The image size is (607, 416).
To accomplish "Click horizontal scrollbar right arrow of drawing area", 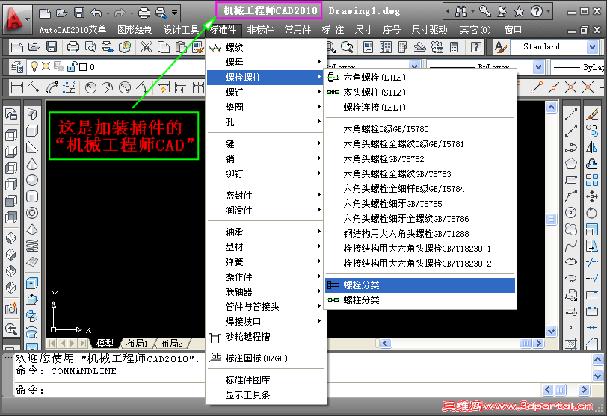I will pos(538,344).
